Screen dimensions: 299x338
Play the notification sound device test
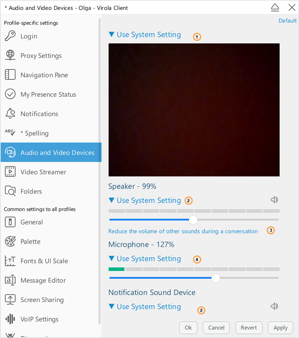274,306
